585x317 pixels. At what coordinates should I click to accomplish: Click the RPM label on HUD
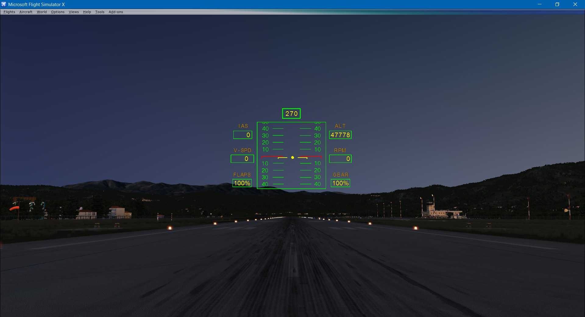click(x=340, y=150)
